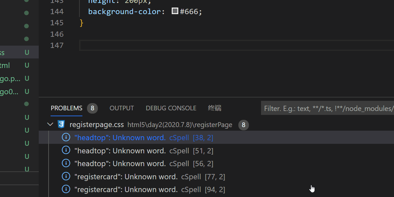This screenshot has height=197, width=394.
Task: Switch to the 终端 terminal tab
Action: point(214,108)
